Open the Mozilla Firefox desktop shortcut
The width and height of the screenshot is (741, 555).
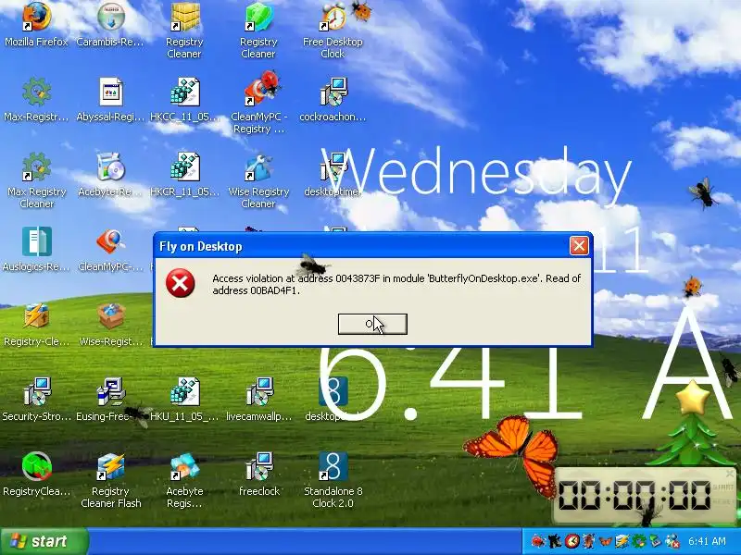[36, 25]
